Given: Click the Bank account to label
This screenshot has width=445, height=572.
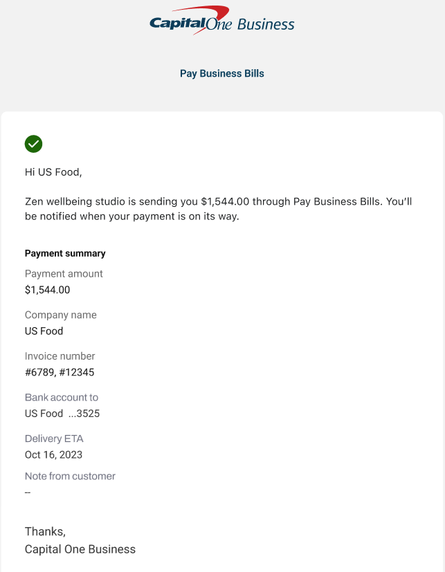Looking at the screenshot, I should (62, 398).
